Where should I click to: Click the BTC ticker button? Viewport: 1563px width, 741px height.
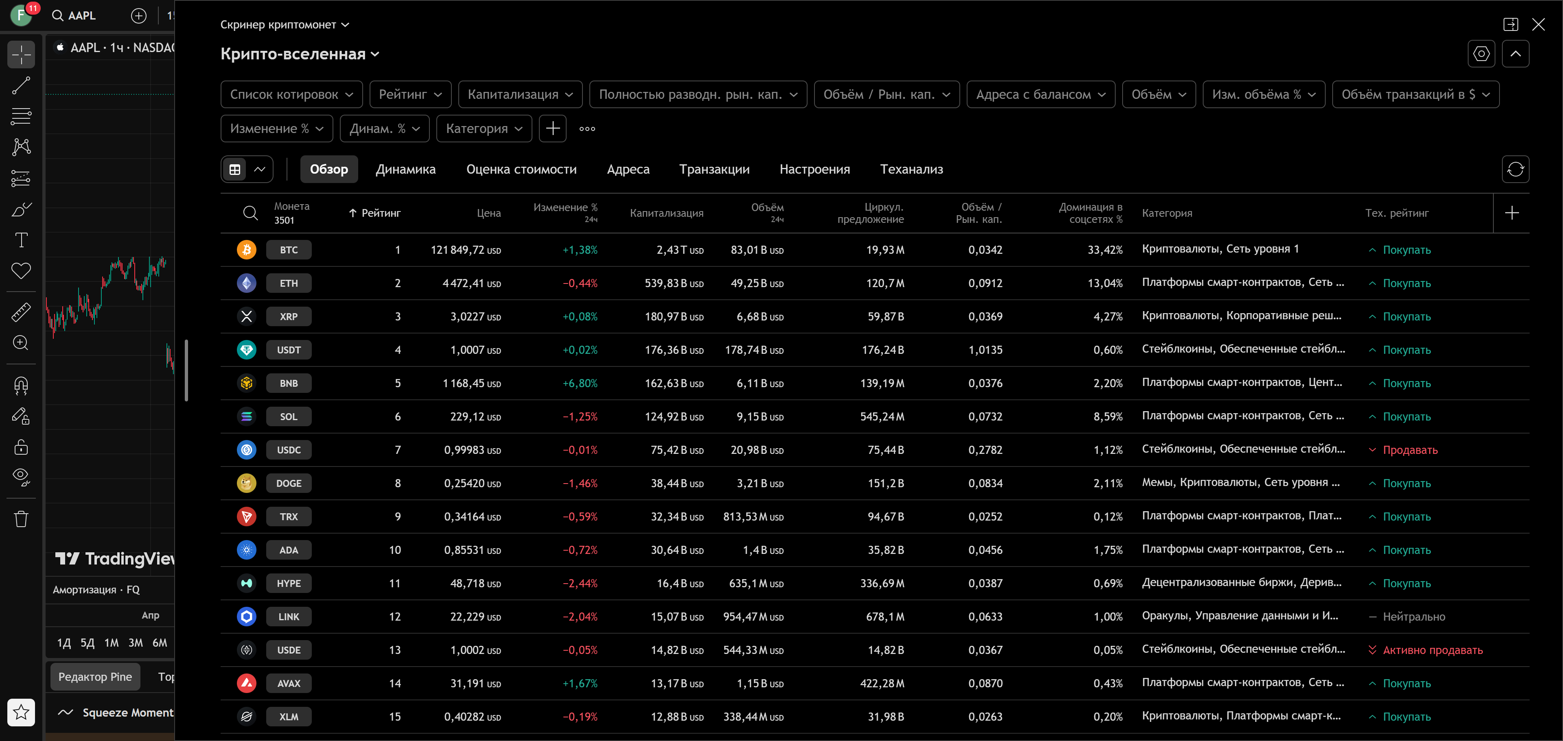[289, 250]
